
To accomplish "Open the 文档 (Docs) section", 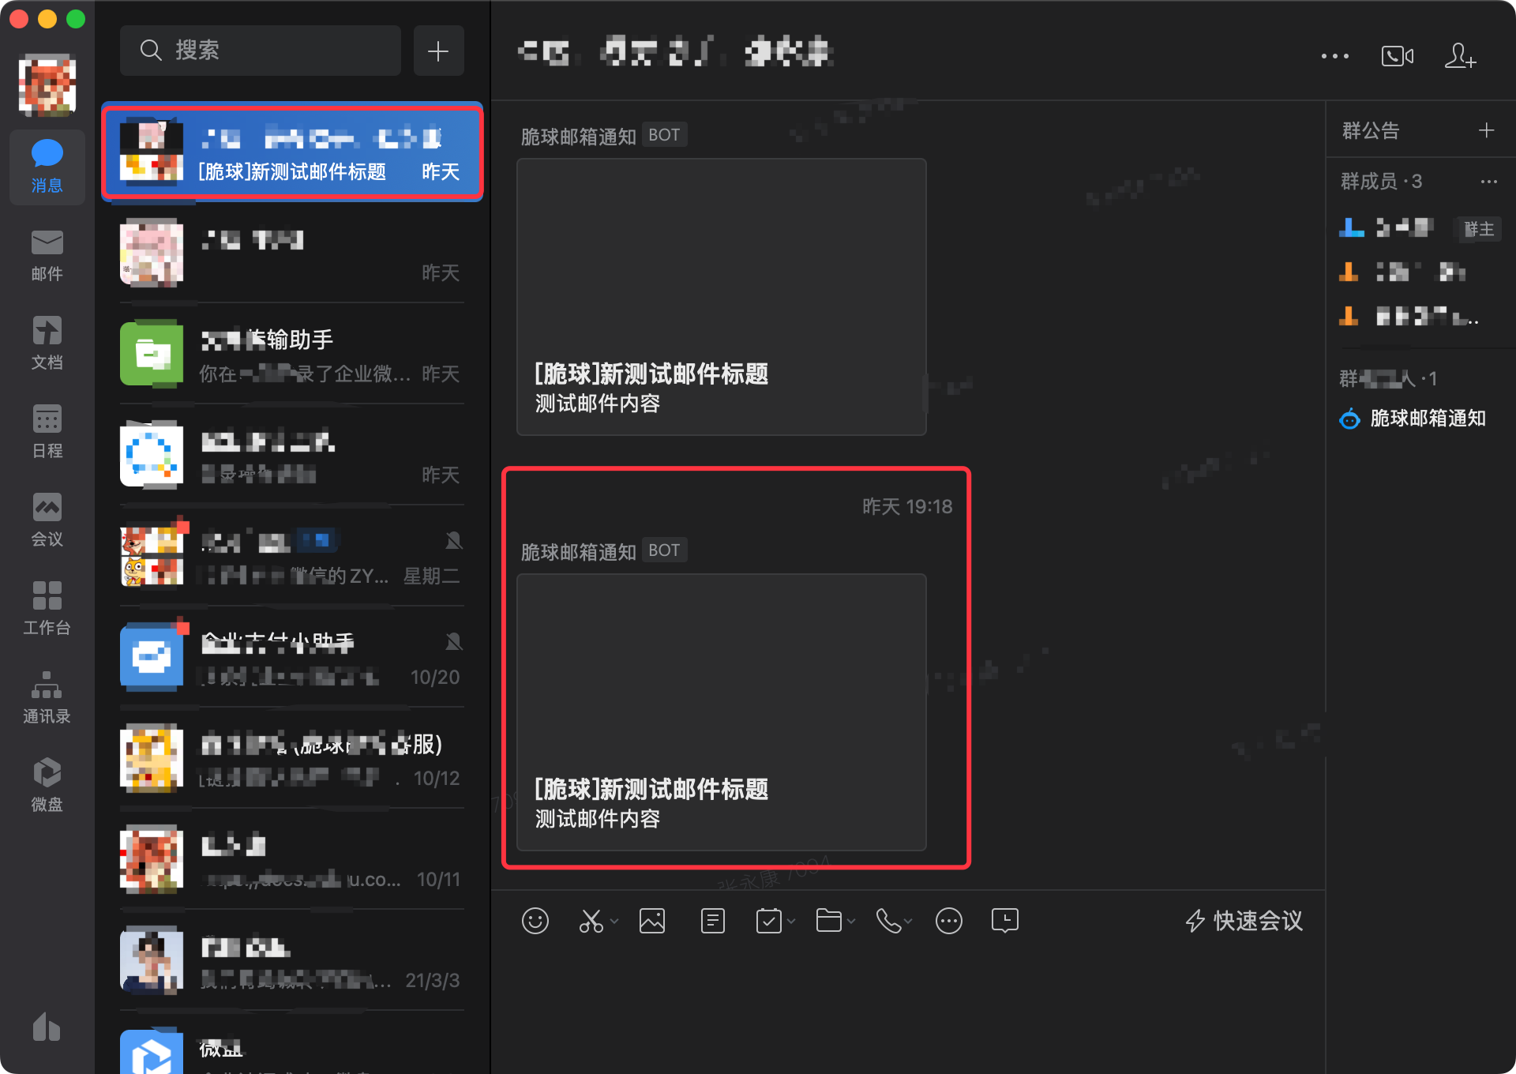I will tap(47, 344).
